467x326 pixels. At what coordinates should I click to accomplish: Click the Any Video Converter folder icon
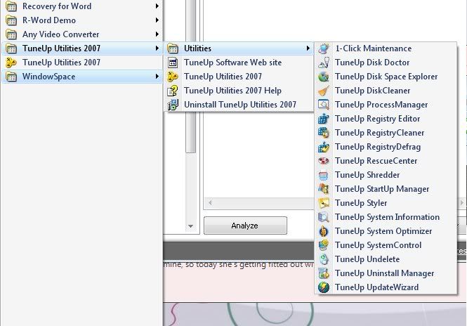tap(11, 34)
